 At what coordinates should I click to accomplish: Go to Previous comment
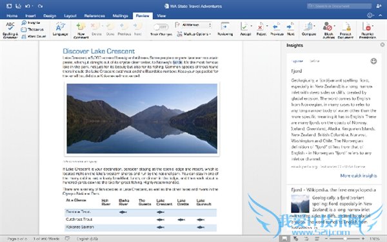point(124,29)
